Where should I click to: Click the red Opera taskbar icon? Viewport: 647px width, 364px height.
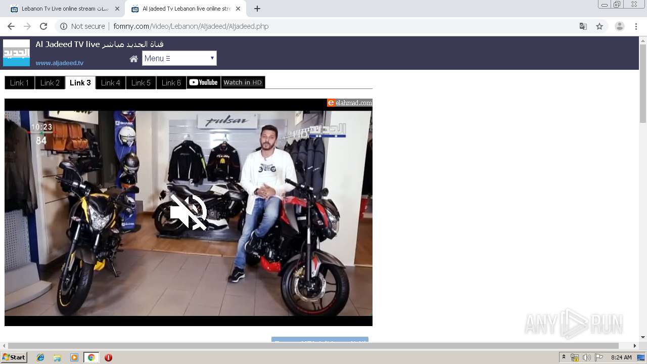108,357
